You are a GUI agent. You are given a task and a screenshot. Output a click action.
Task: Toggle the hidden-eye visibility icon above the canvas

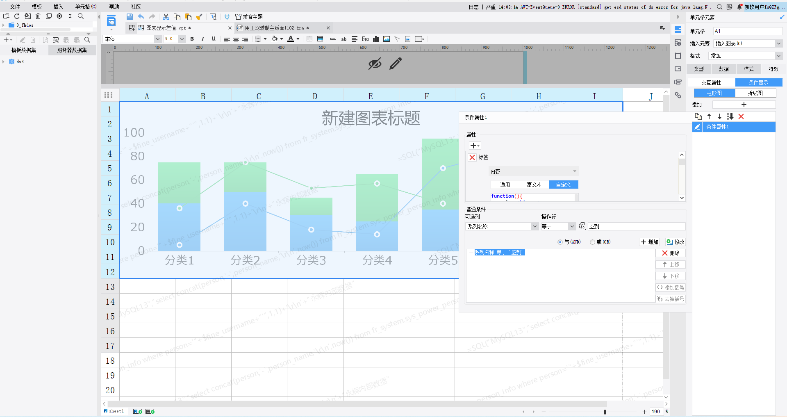point(375,64)
